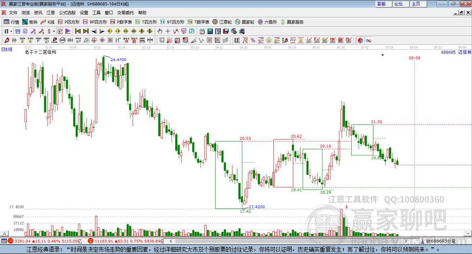Select the hand pan tool

click(x=160, y=31)
